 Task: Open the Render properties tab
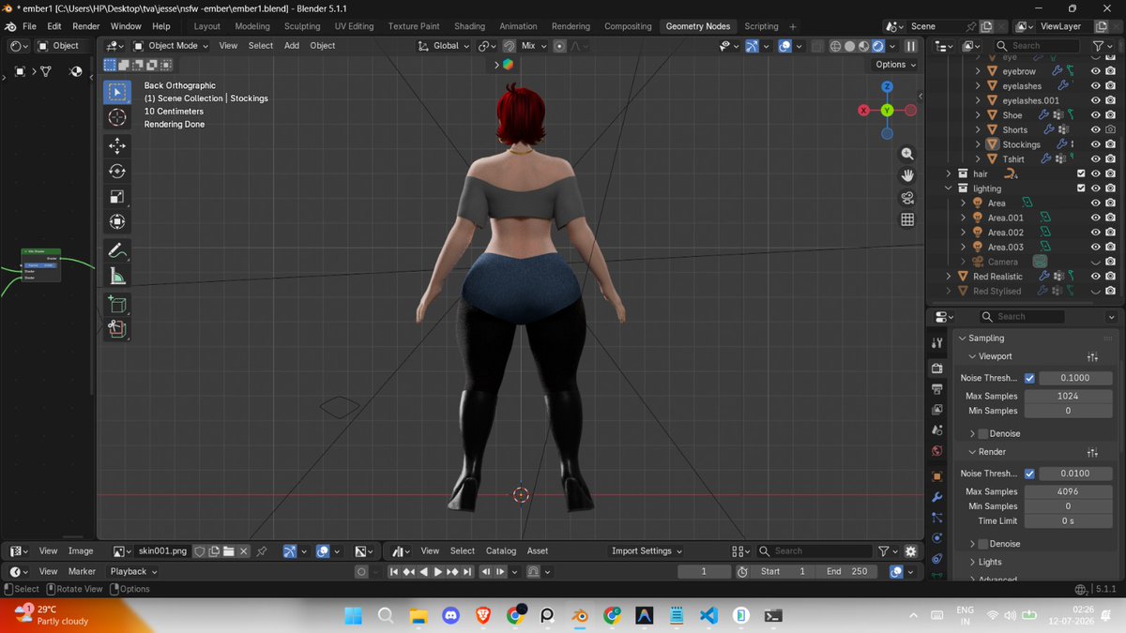pyautogui.click(x=936, y=368)
